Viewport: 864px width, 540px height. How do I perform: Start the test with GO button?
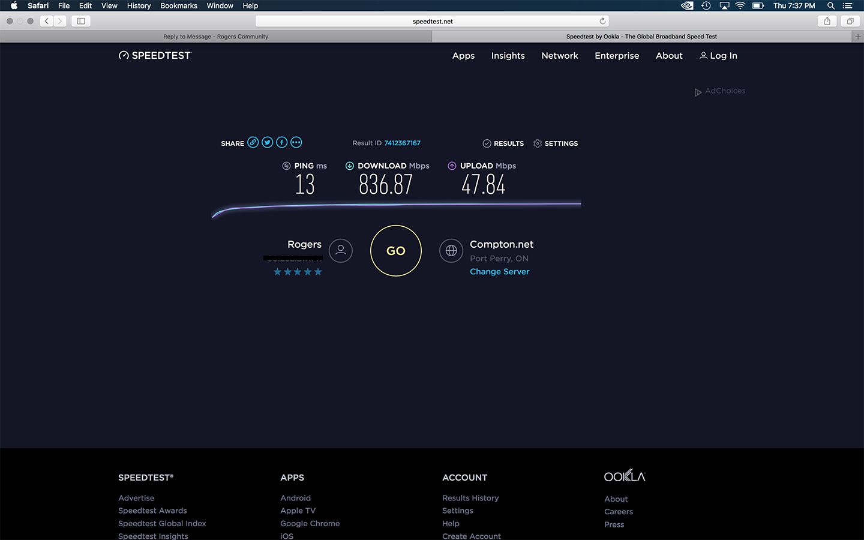coord(396,251)
